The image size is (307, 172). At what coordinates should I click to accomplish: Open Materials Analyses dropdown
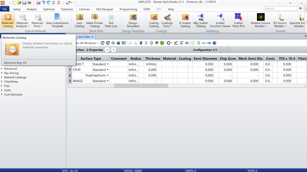click(22, 21)
